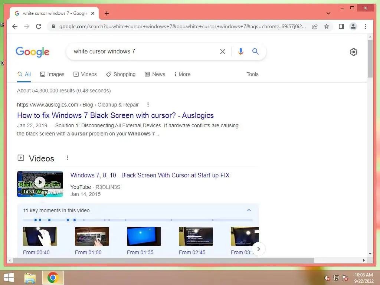Open key moment From 01:00 thumbnail

[92, 236]
